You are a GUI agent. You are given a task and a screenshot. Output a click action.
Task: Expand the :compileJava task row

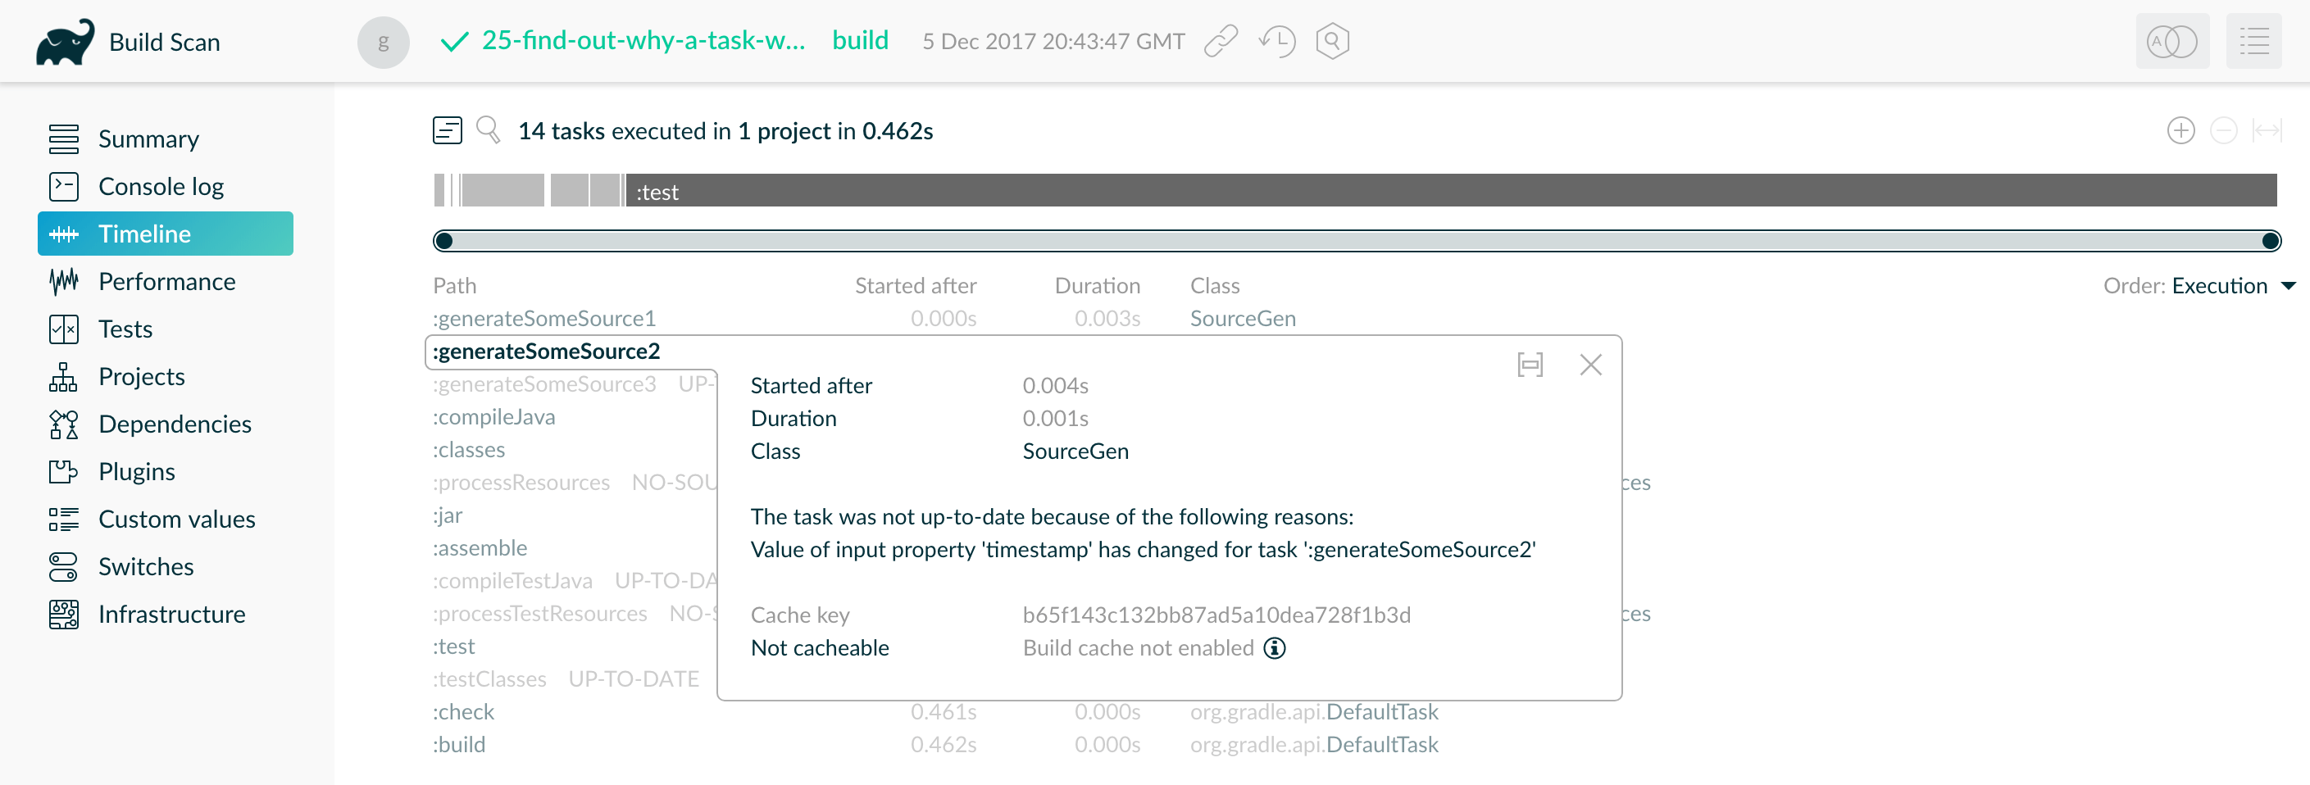[494, 417]
